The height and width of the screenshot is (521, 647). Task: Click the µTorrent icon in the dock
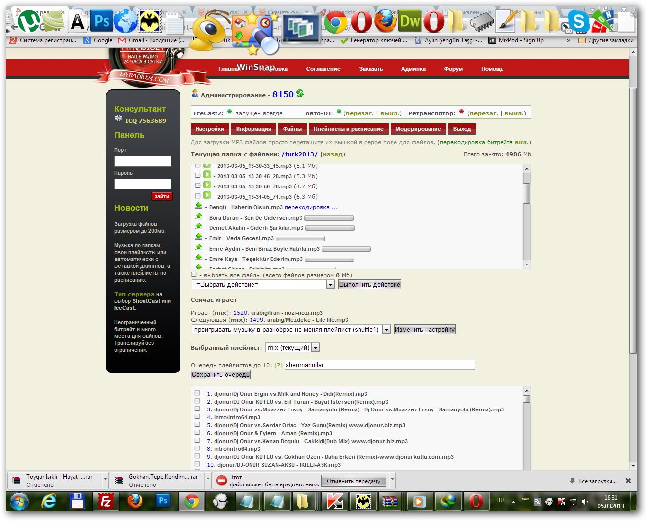29,21
